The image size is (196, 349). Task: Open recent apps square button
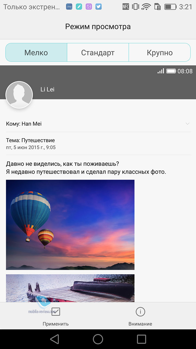point(142,339)
